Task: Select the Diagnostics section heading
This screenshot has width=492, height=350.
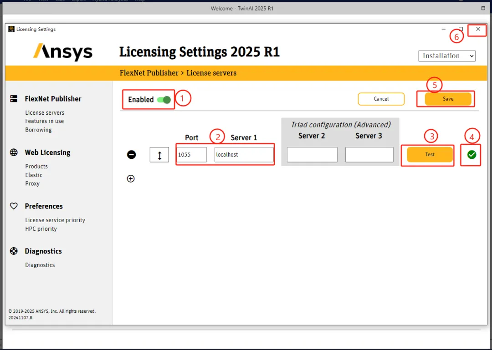Action: point(43,251)
